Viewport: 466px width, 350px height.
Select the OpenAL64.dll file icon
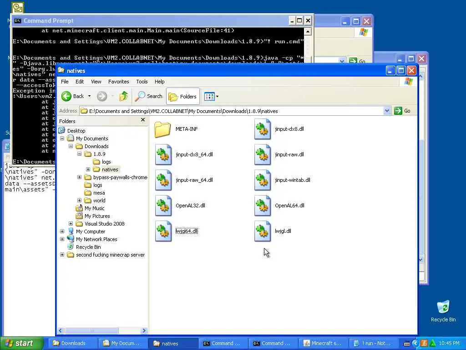(263, 206)
